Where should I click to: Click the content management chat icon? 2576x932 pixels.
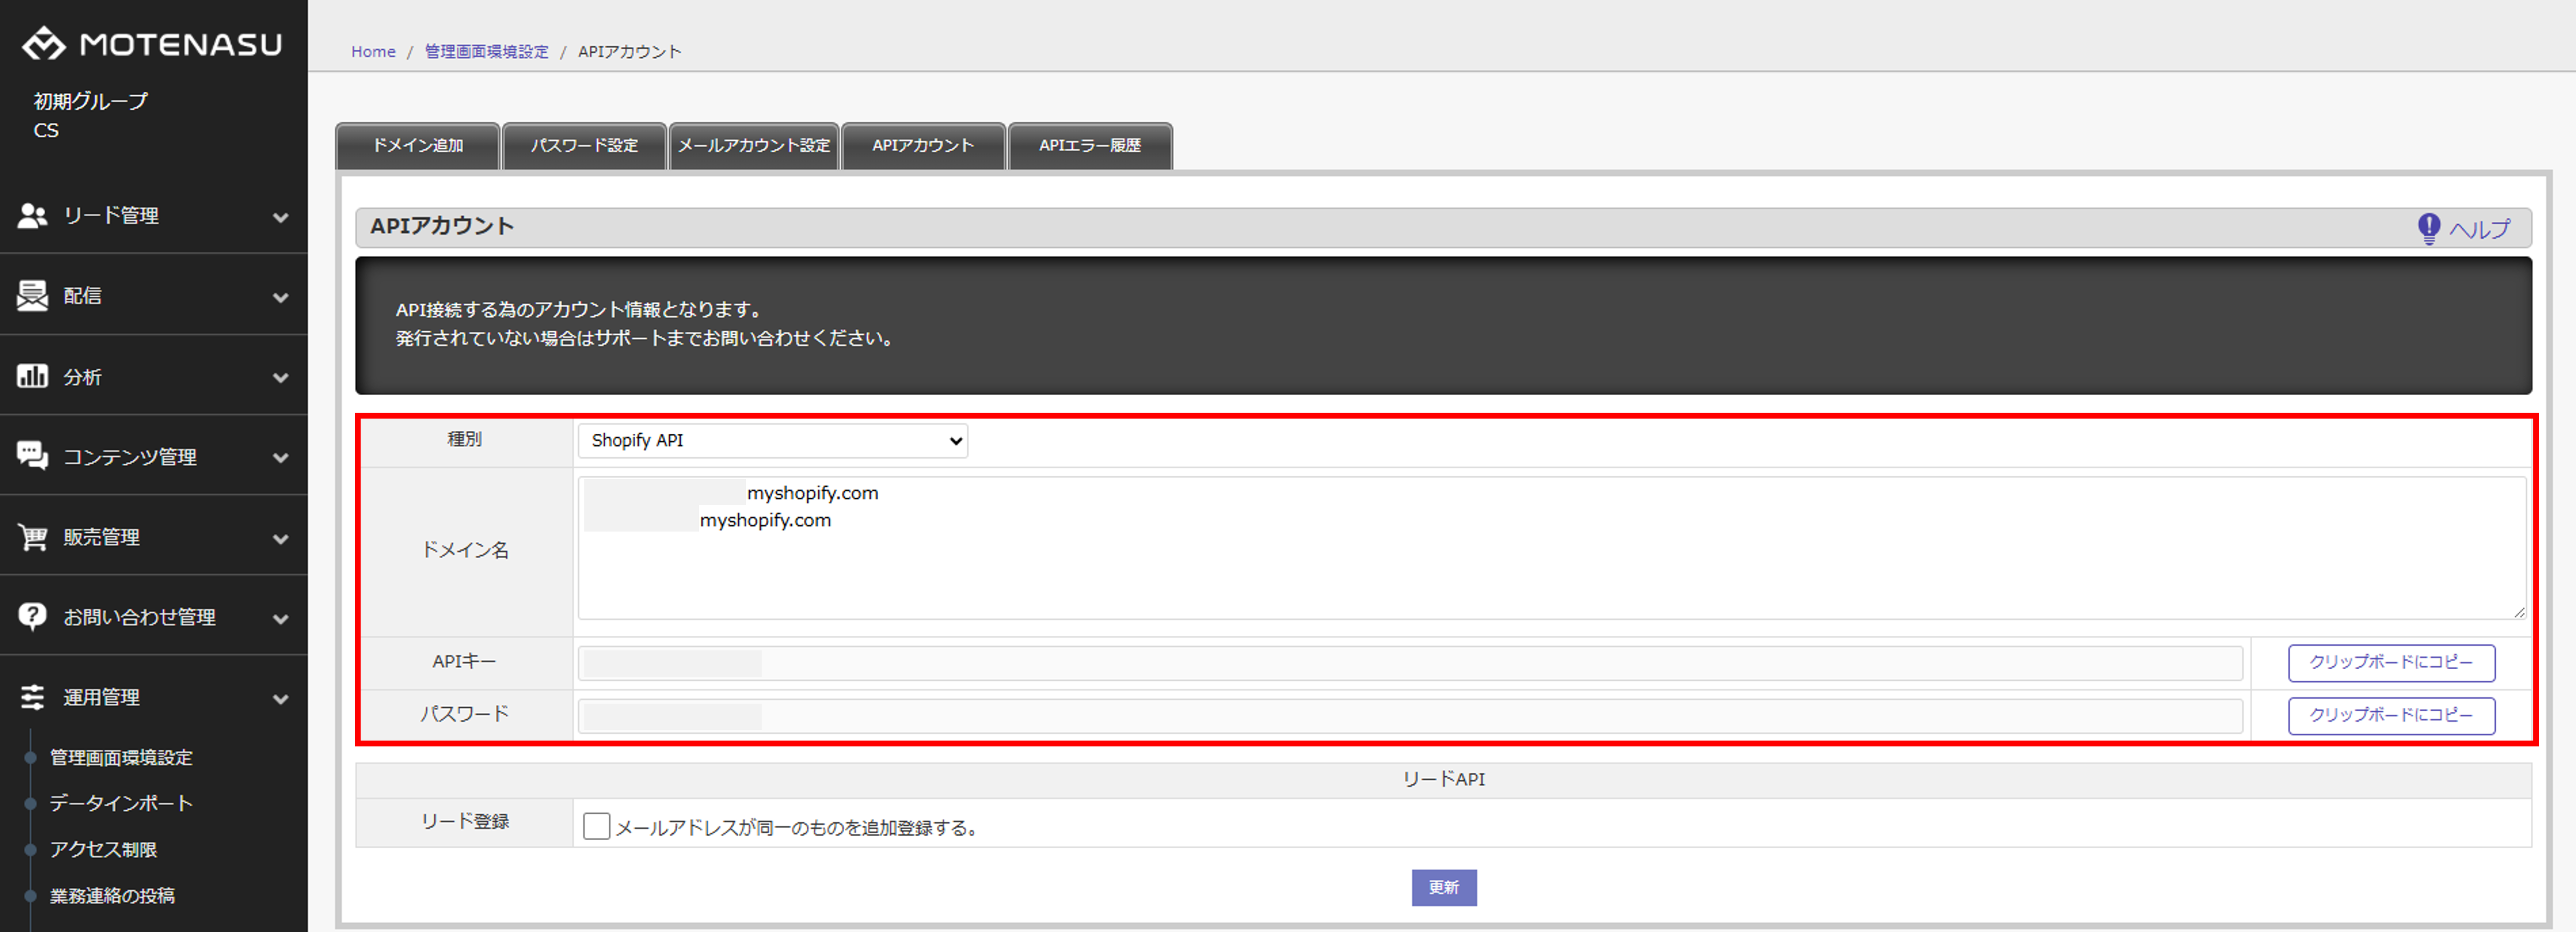coord(32,456)
